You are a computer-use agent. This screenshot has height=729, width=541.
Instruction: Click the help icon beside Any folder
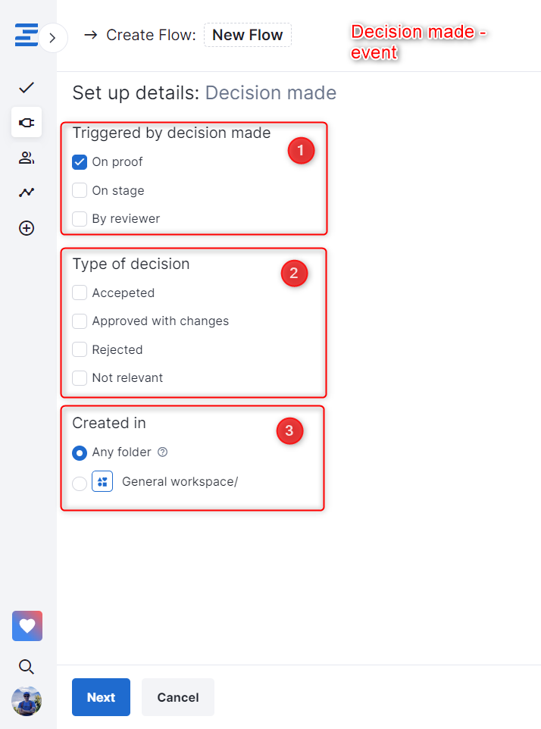(x=162, y=452)
